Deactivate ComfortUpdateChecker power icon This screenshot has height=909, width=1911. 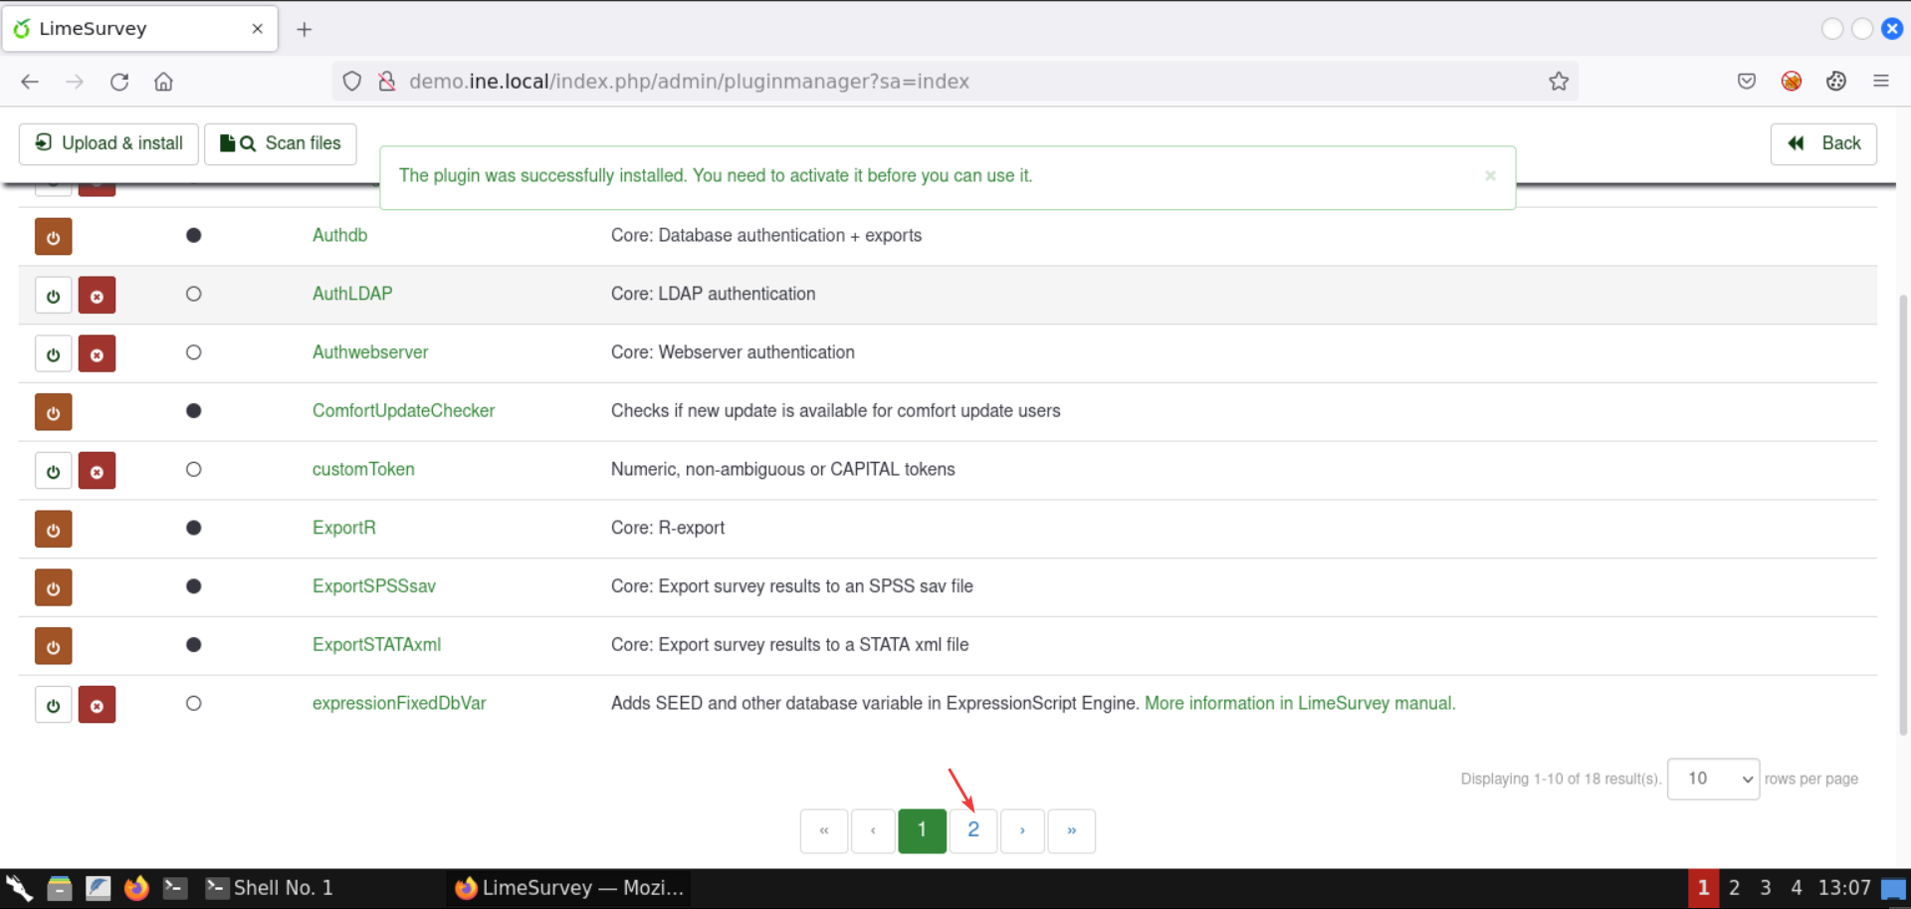point(53,412)
